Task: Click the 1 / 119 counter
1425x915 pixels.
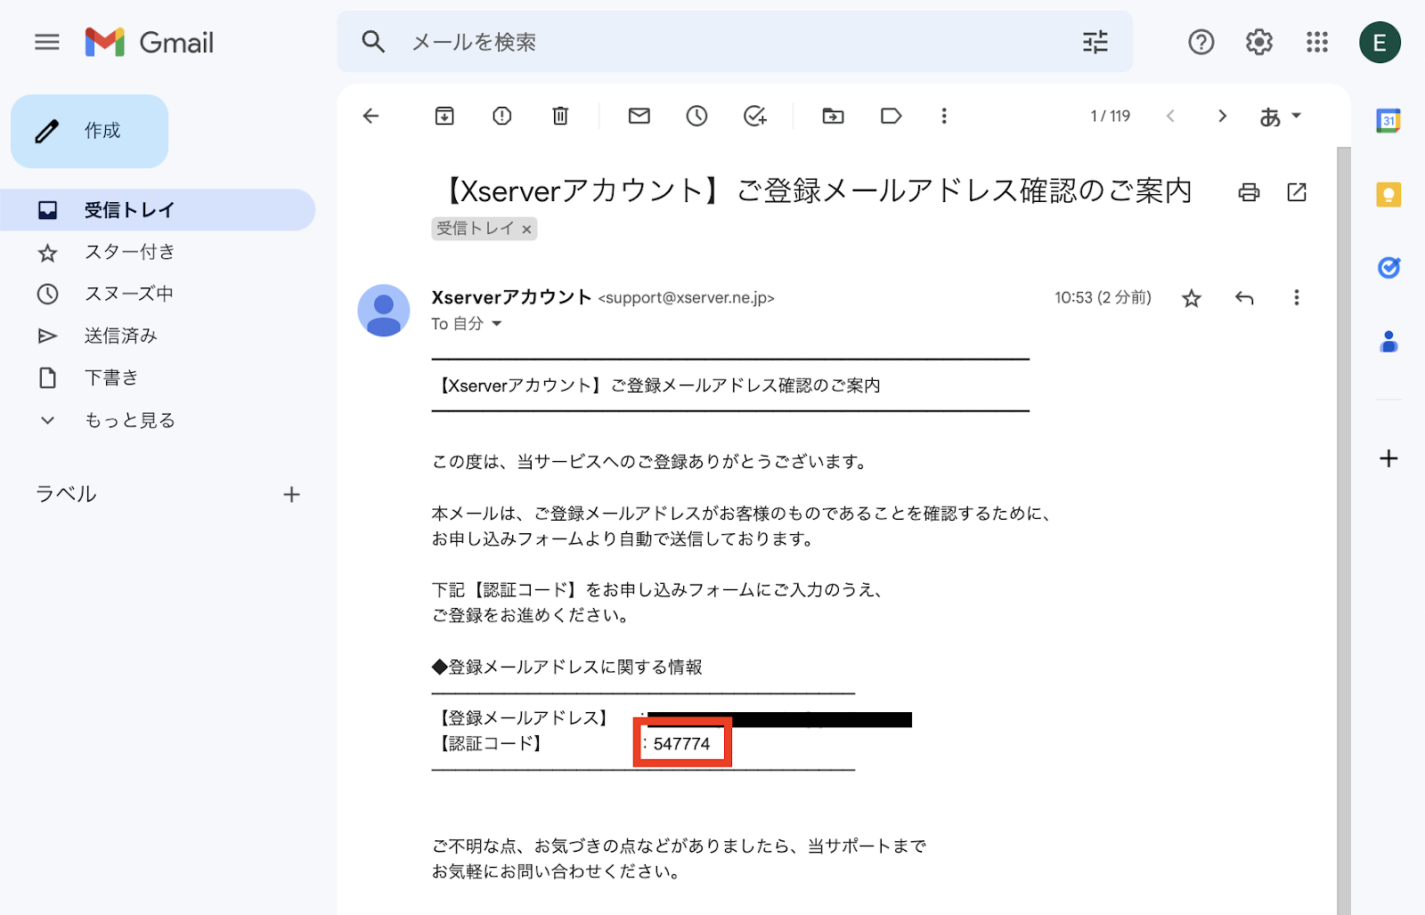Action: tap(1110, 116)
